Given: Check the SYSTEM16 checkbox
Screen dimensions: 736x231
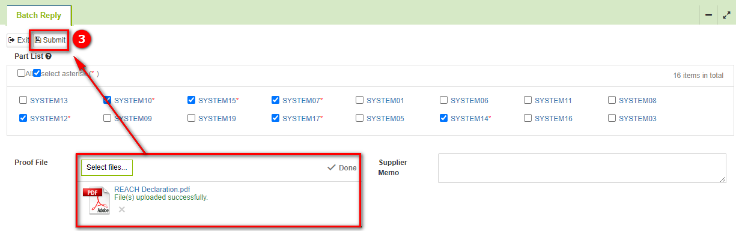Looking at the screenshot, I should pyautogui.click(x=528, y=118).
